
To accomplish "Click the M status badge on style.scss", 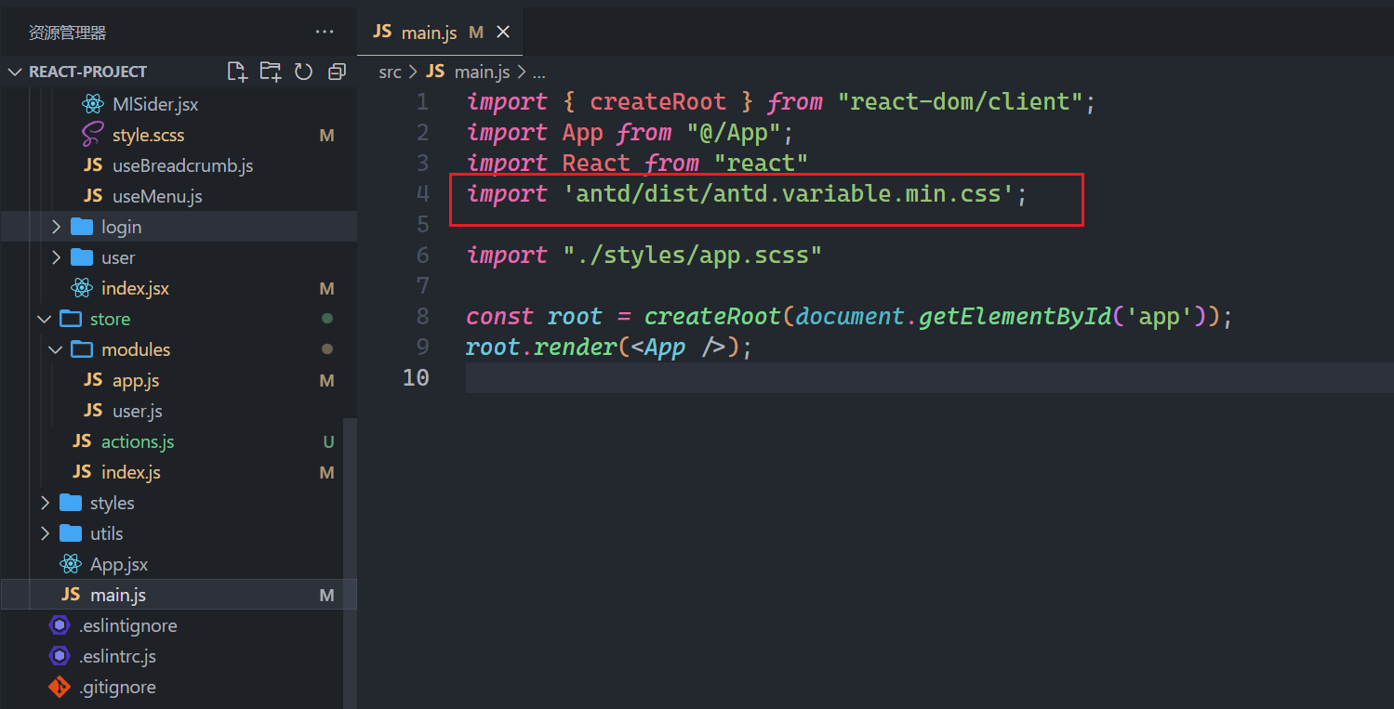I will point(326,135).
